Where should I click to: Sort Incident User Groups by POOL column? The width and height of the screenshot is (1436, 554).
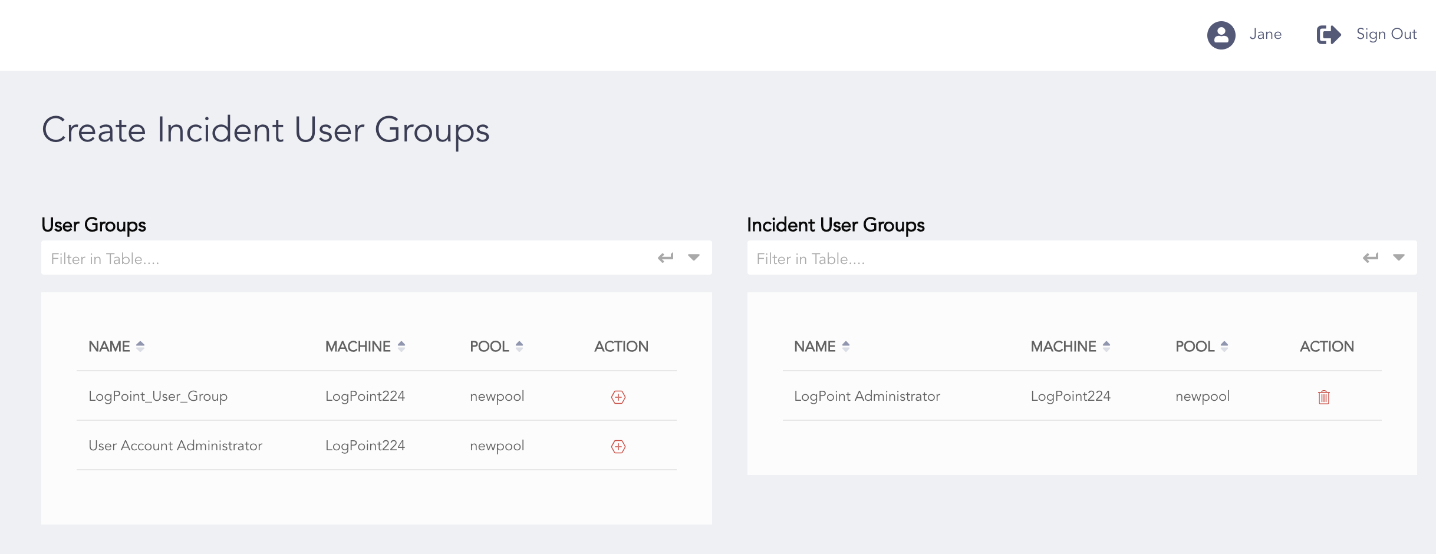click(1225, 347)
